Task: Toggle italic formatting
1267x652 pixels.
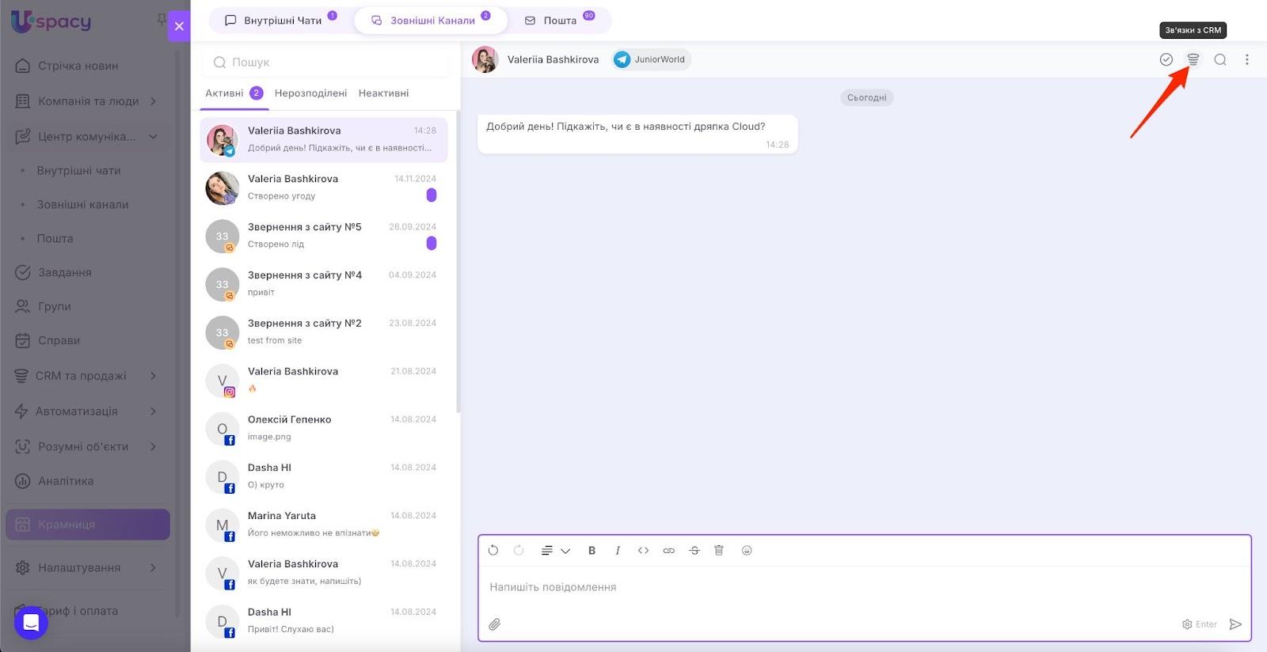Action: tap(618, 551)
